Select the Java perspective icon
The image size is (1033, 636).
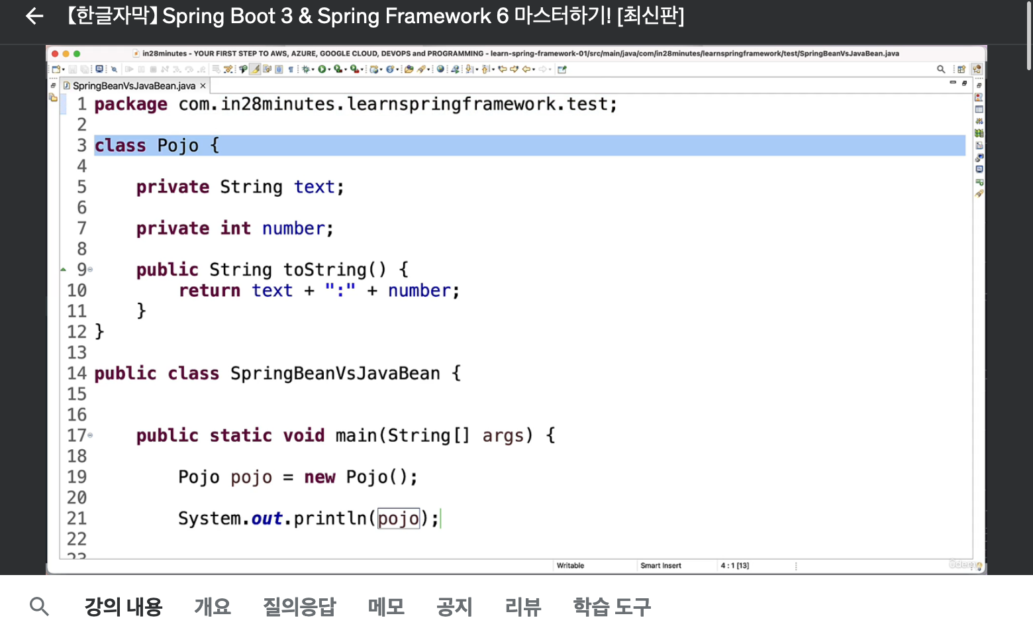coord(977,69)
